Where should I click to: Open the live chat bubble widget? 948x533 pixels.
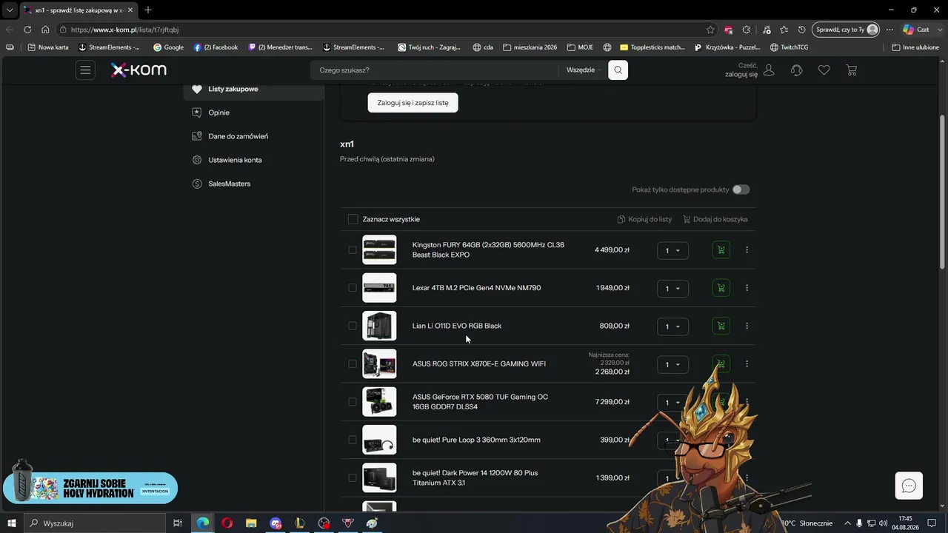pyautogui.click(x=909, y=486)
